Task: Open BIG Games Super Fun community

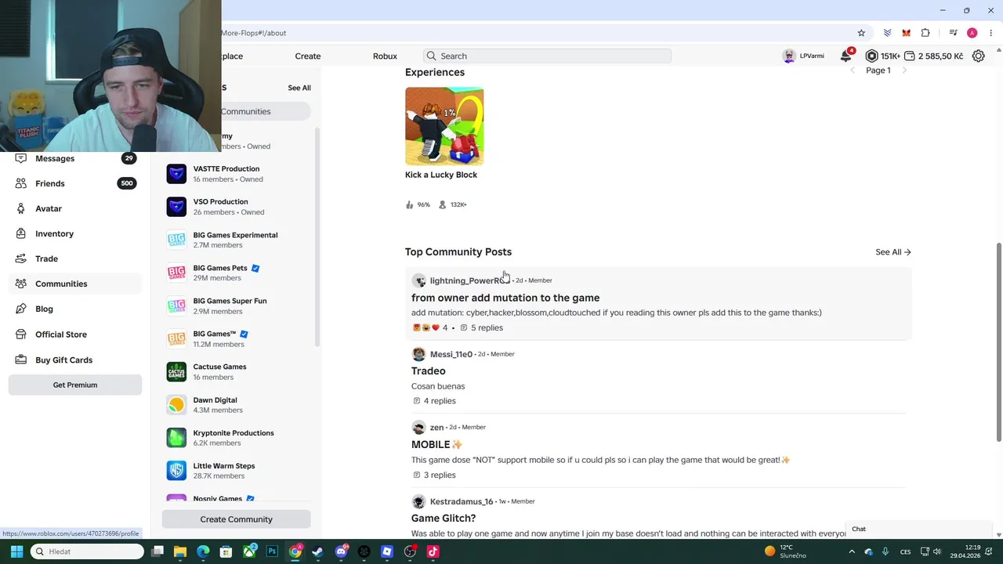Action: click(x=235, y=305)
